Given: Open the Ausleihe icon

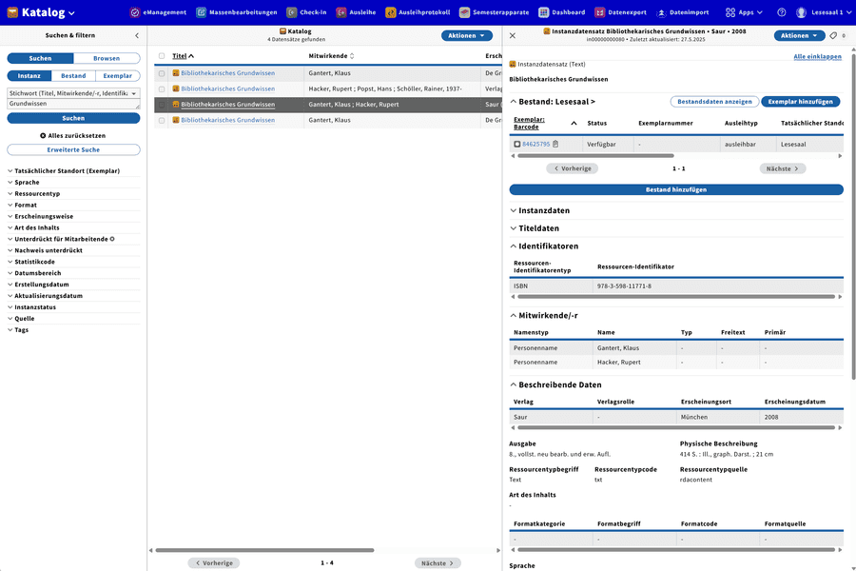Looking at the screenshot, I should [x=341, y=12].
